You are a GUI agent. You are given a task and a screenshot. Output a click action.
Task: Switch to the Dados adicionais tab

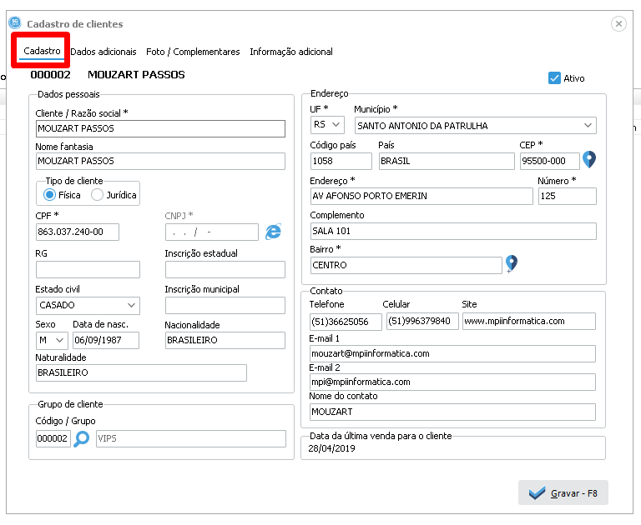[103, 52]
